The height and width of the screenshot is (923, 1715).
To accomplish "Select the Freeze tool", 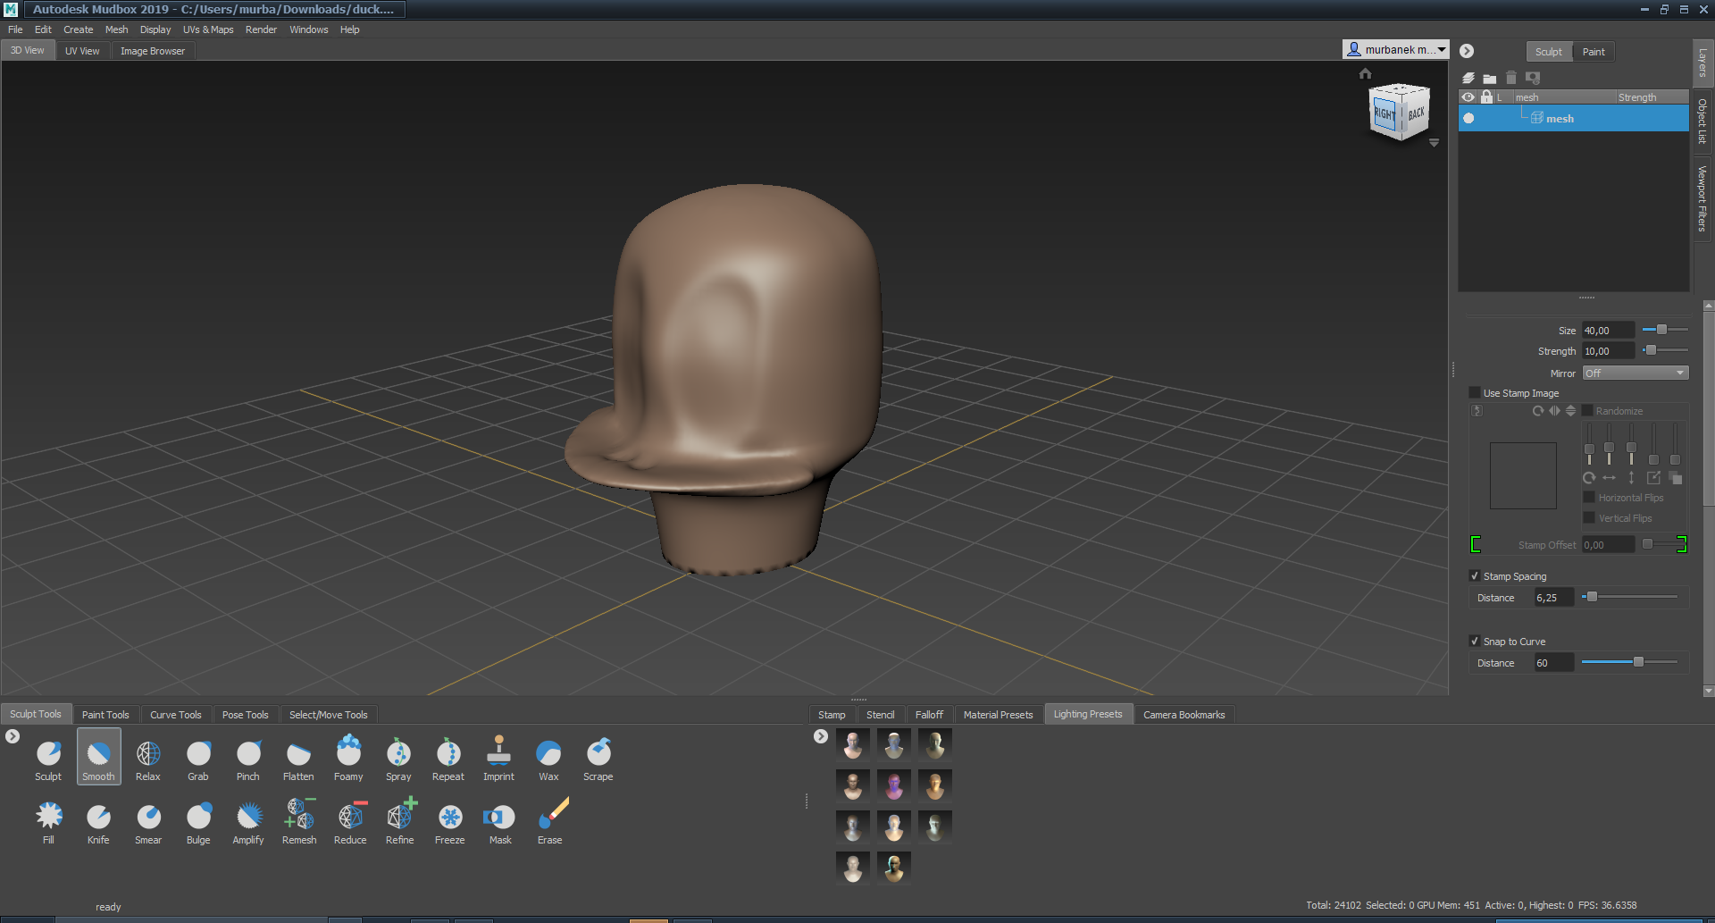I will 449,819.
